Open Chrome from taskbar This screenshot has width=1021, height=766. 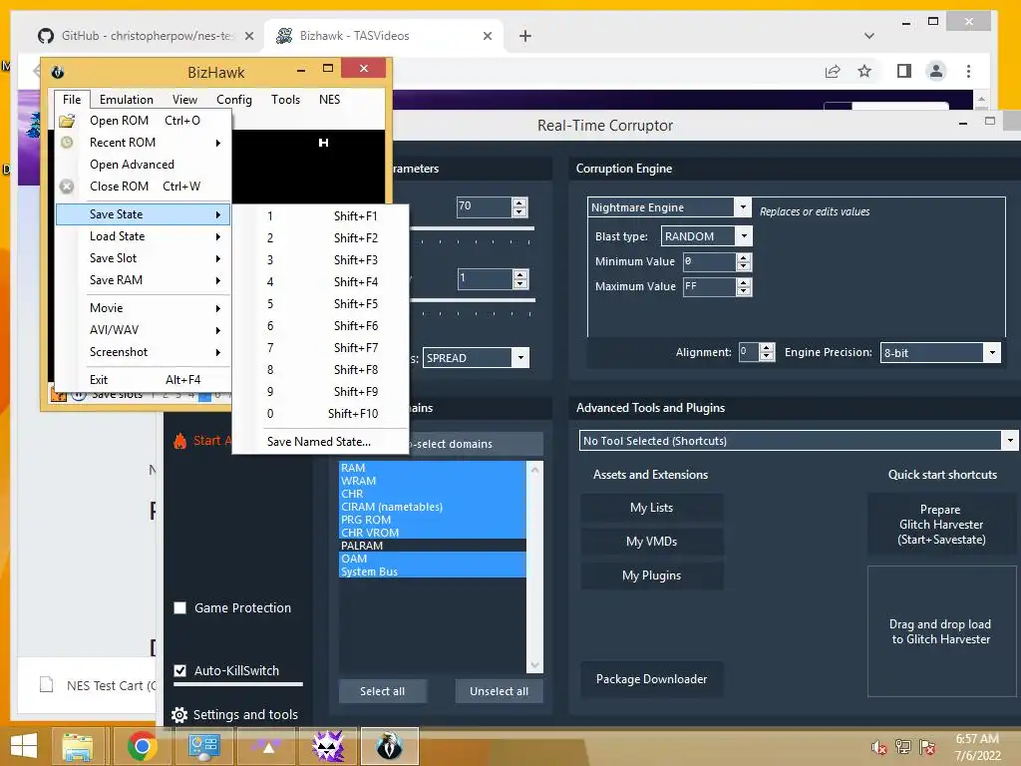point(142,746)
